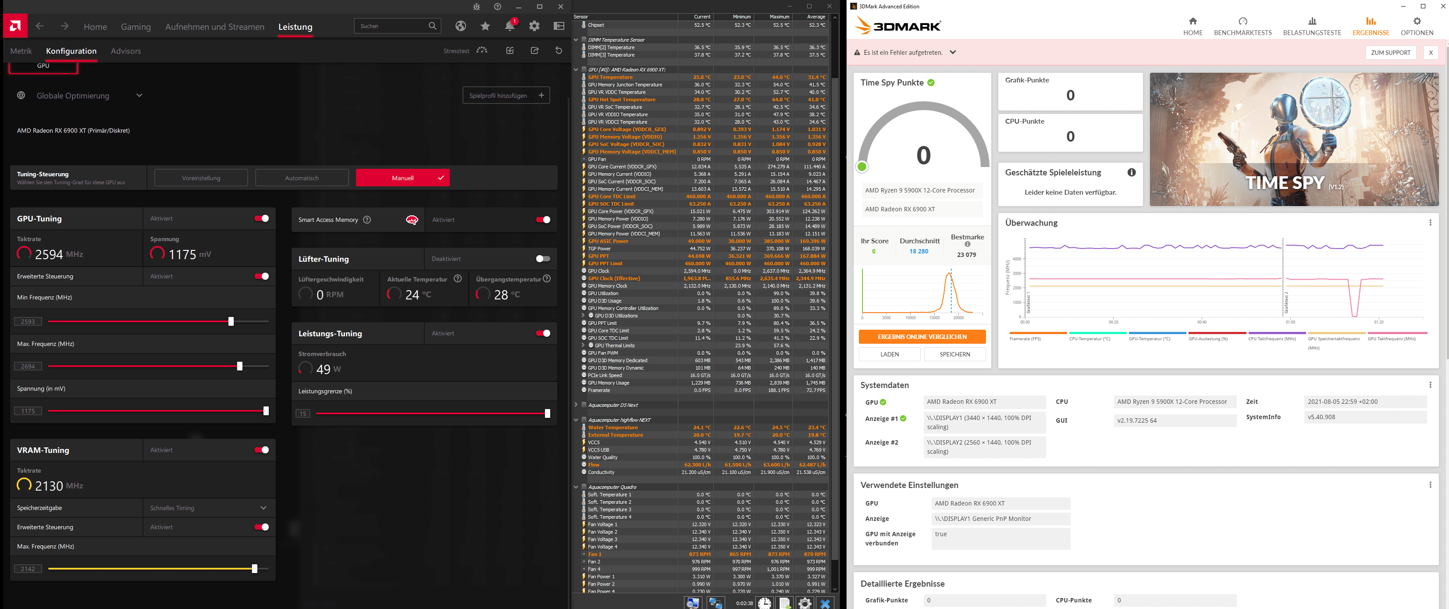Toggle VRAM Erweiterte Steuerung switch
The image size is (1449, 609).
tap(262, 527)
